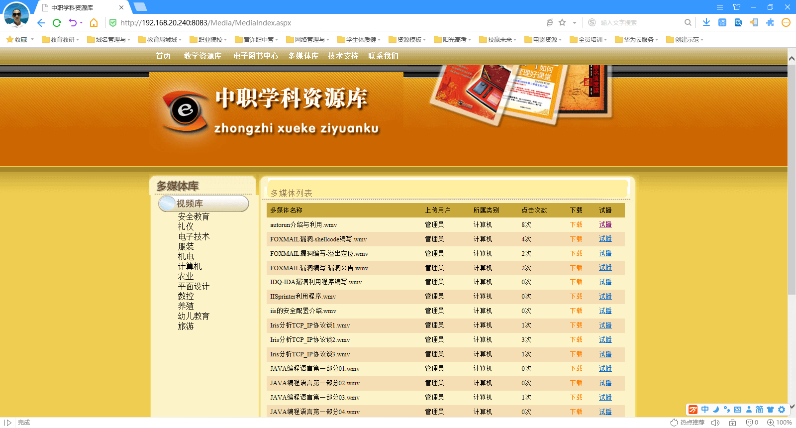Mute sound using status bar speaker icon
Image resolution: width=796 pixels, height=428 pixels.
[x=715, y=423]
